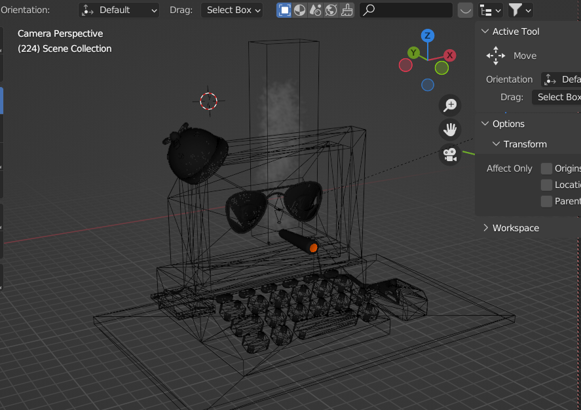This screenshot has height=410, width=581.
Task: Expand the Workspace panel
Action: pyautogui.click(x=485, y=228)
